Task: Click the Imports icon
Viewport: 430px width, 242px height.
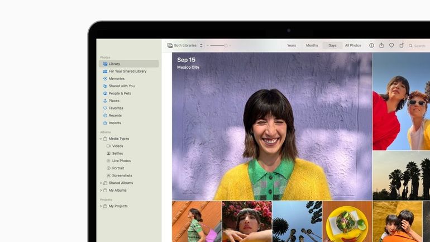Action: [x=105, y=123]
